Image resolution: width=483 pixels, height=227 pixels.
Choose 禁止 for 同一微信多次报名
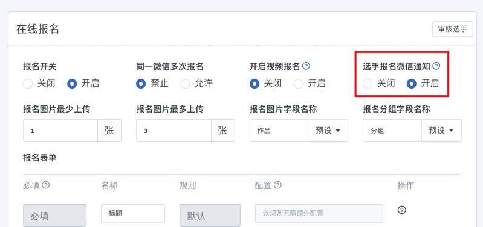(x=141, y=84)
